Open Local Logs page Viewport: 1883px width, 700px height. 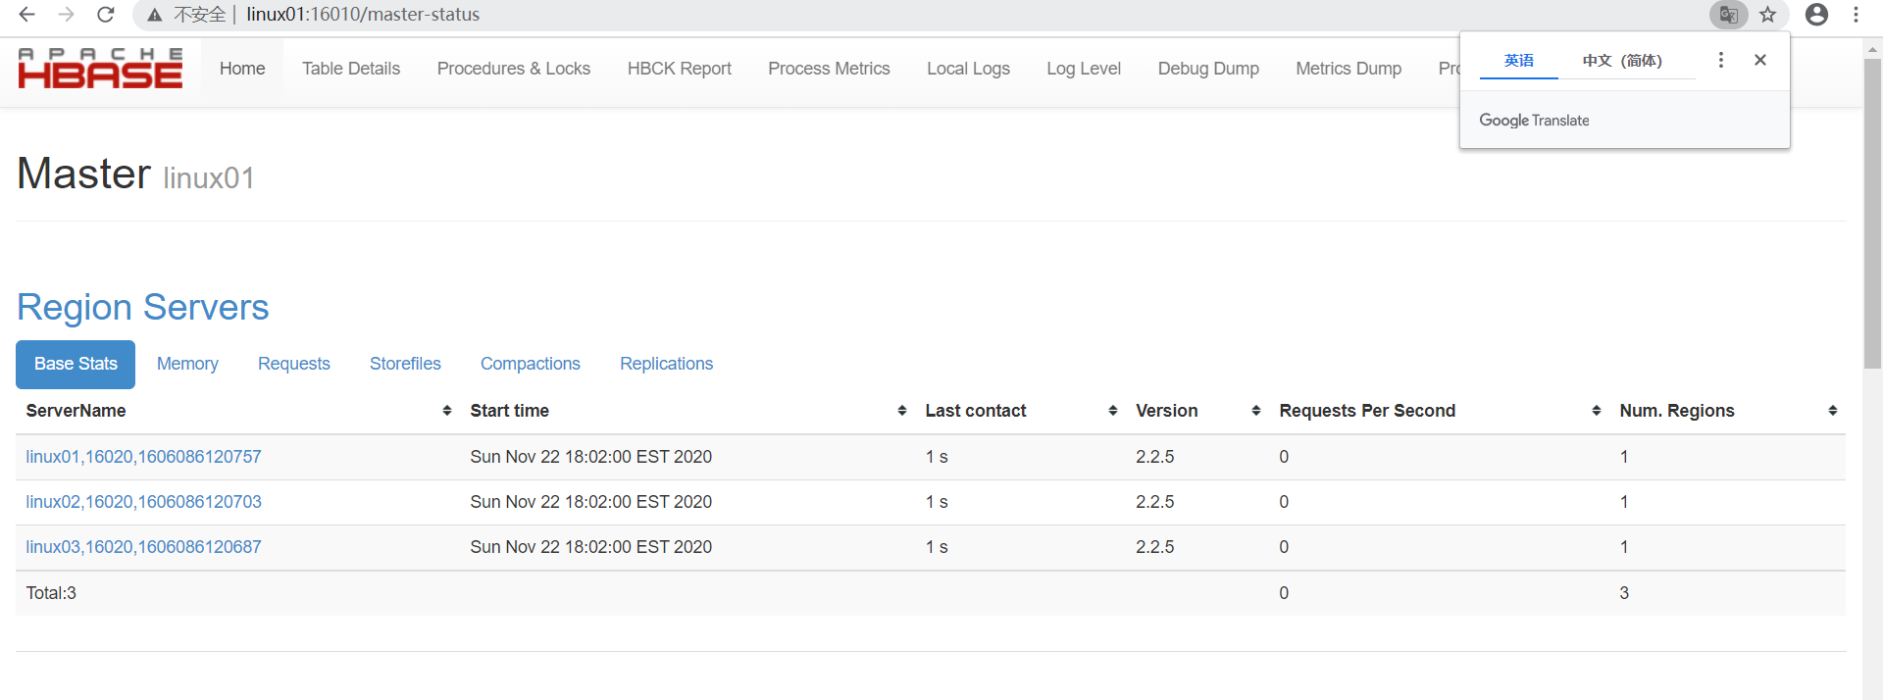coord(968,69)
